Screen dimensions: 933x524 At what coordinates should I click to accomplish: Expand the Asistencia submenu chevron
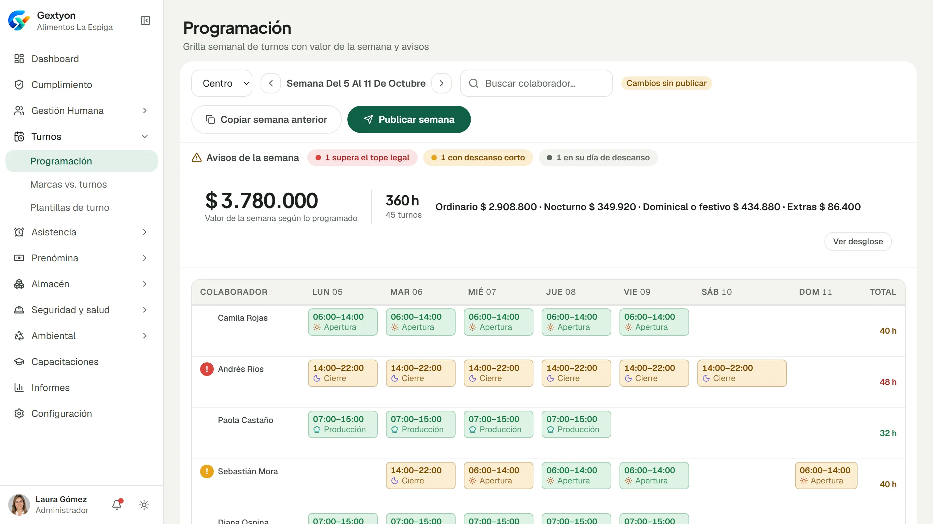tap(144, 232)
